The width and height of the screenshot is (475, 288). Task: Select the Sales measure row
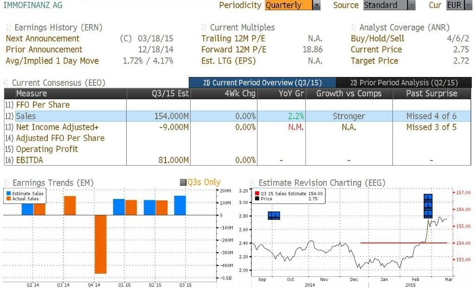[237, 116]
